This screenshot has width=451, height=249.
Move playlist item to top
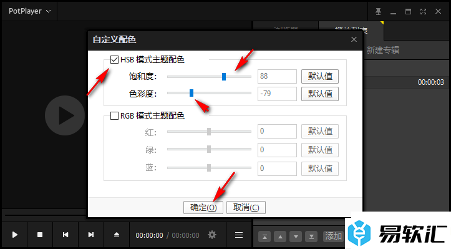(264, 237)
